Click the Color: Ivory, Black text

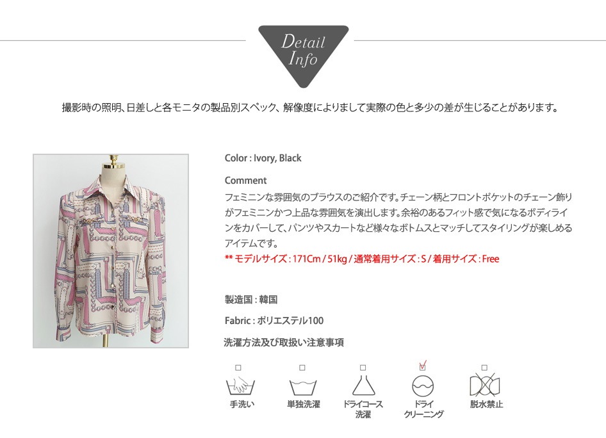[263, 158]
